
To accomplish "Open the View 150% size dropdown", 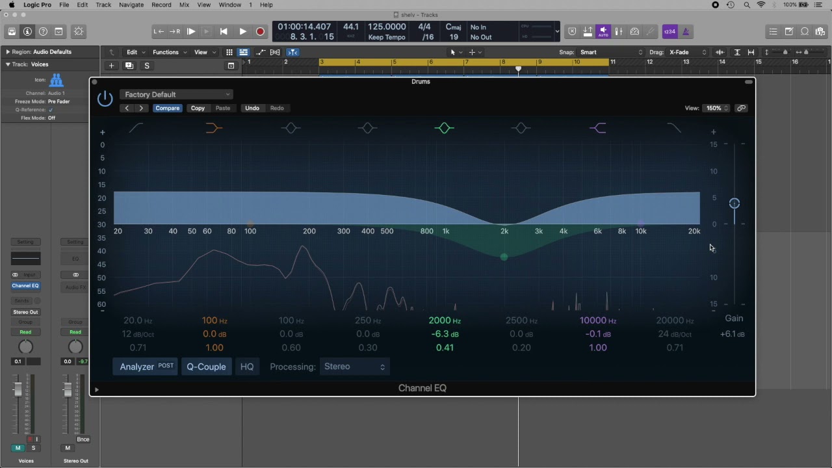I will coord(717,108).
